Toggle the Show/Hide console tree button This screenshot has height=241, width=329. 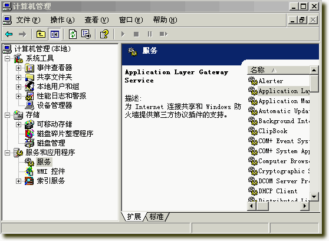click(55, 34)
